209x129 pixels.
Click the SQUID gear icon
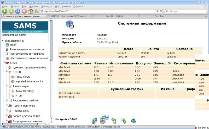point(10,72)
